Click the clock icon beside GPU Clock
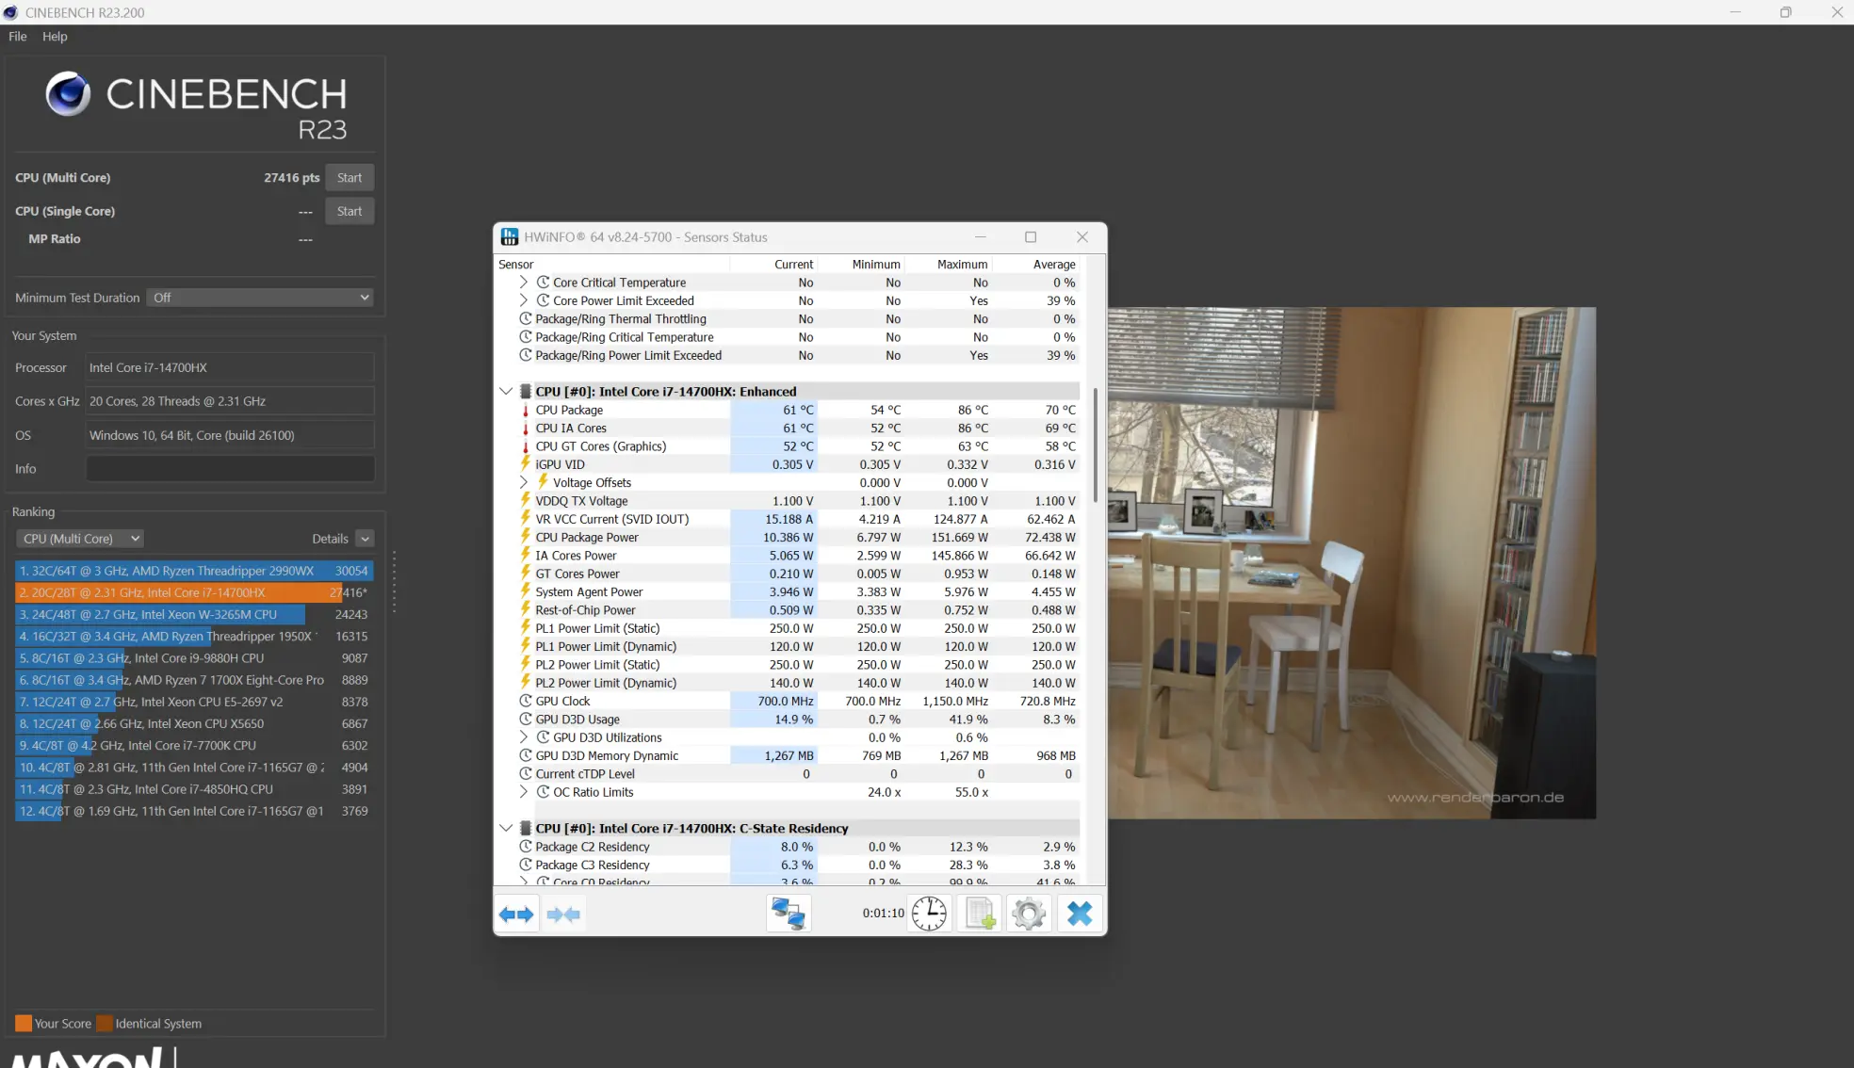 pos(526,701)
